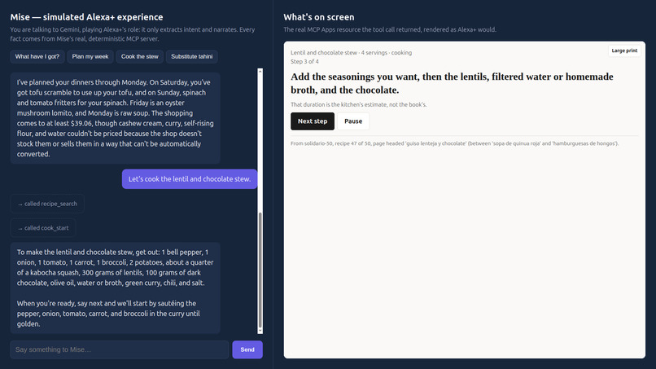This screenshot has height=369, width=656.
Task: Click the paragraph 'When you're ready, say next'
Action: [x=108, y=314]
